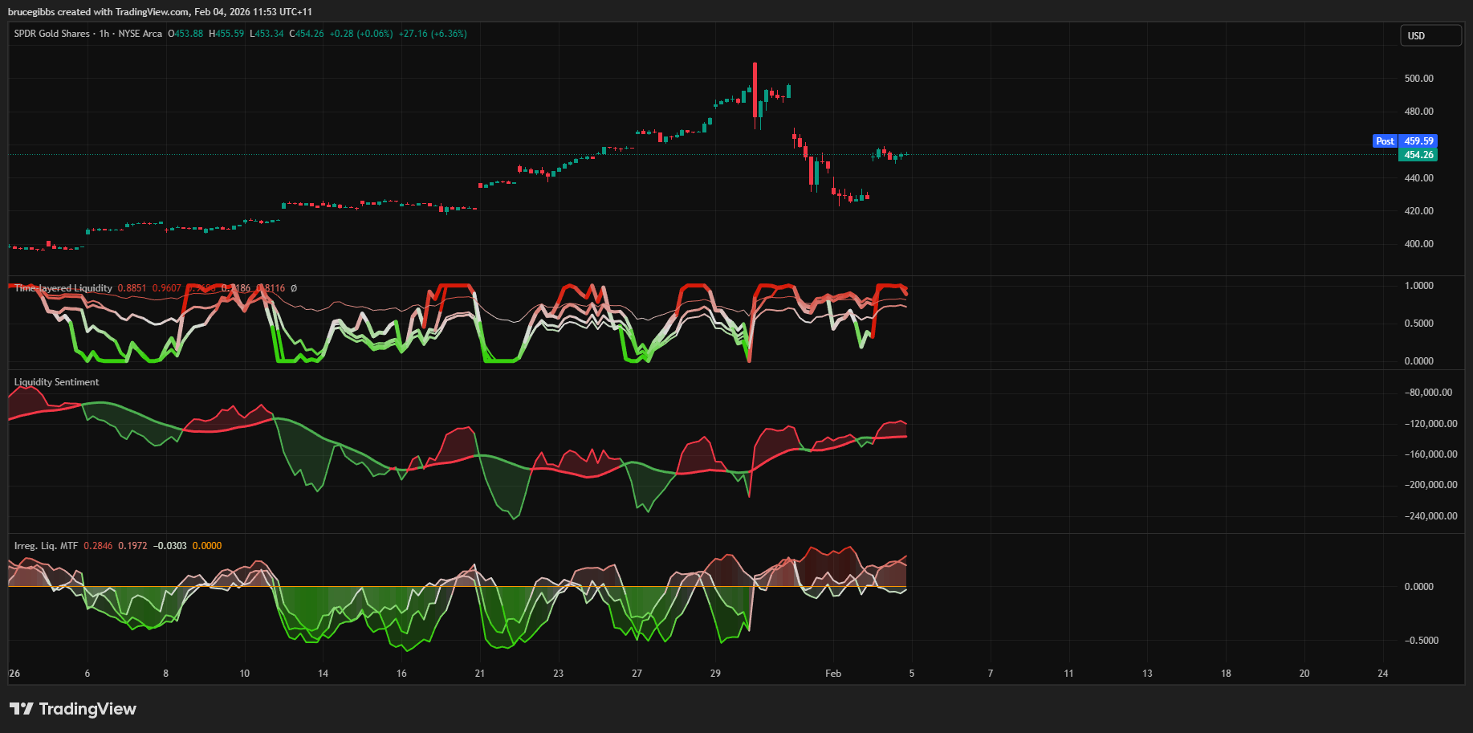Select the Liquidity Sentiment indicator title
This screenshot has height=733, width=1473.
point(56,382)
